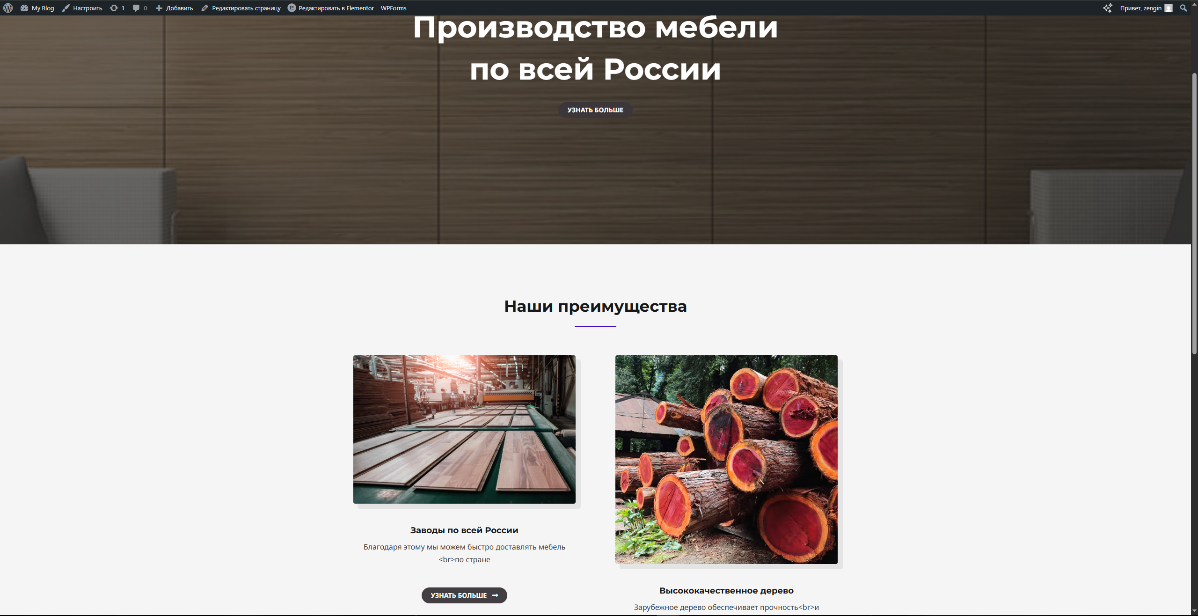Click the pencil icon beside Редактировать страницу
Screen dimensions: 1198x616
coord(205,8)
